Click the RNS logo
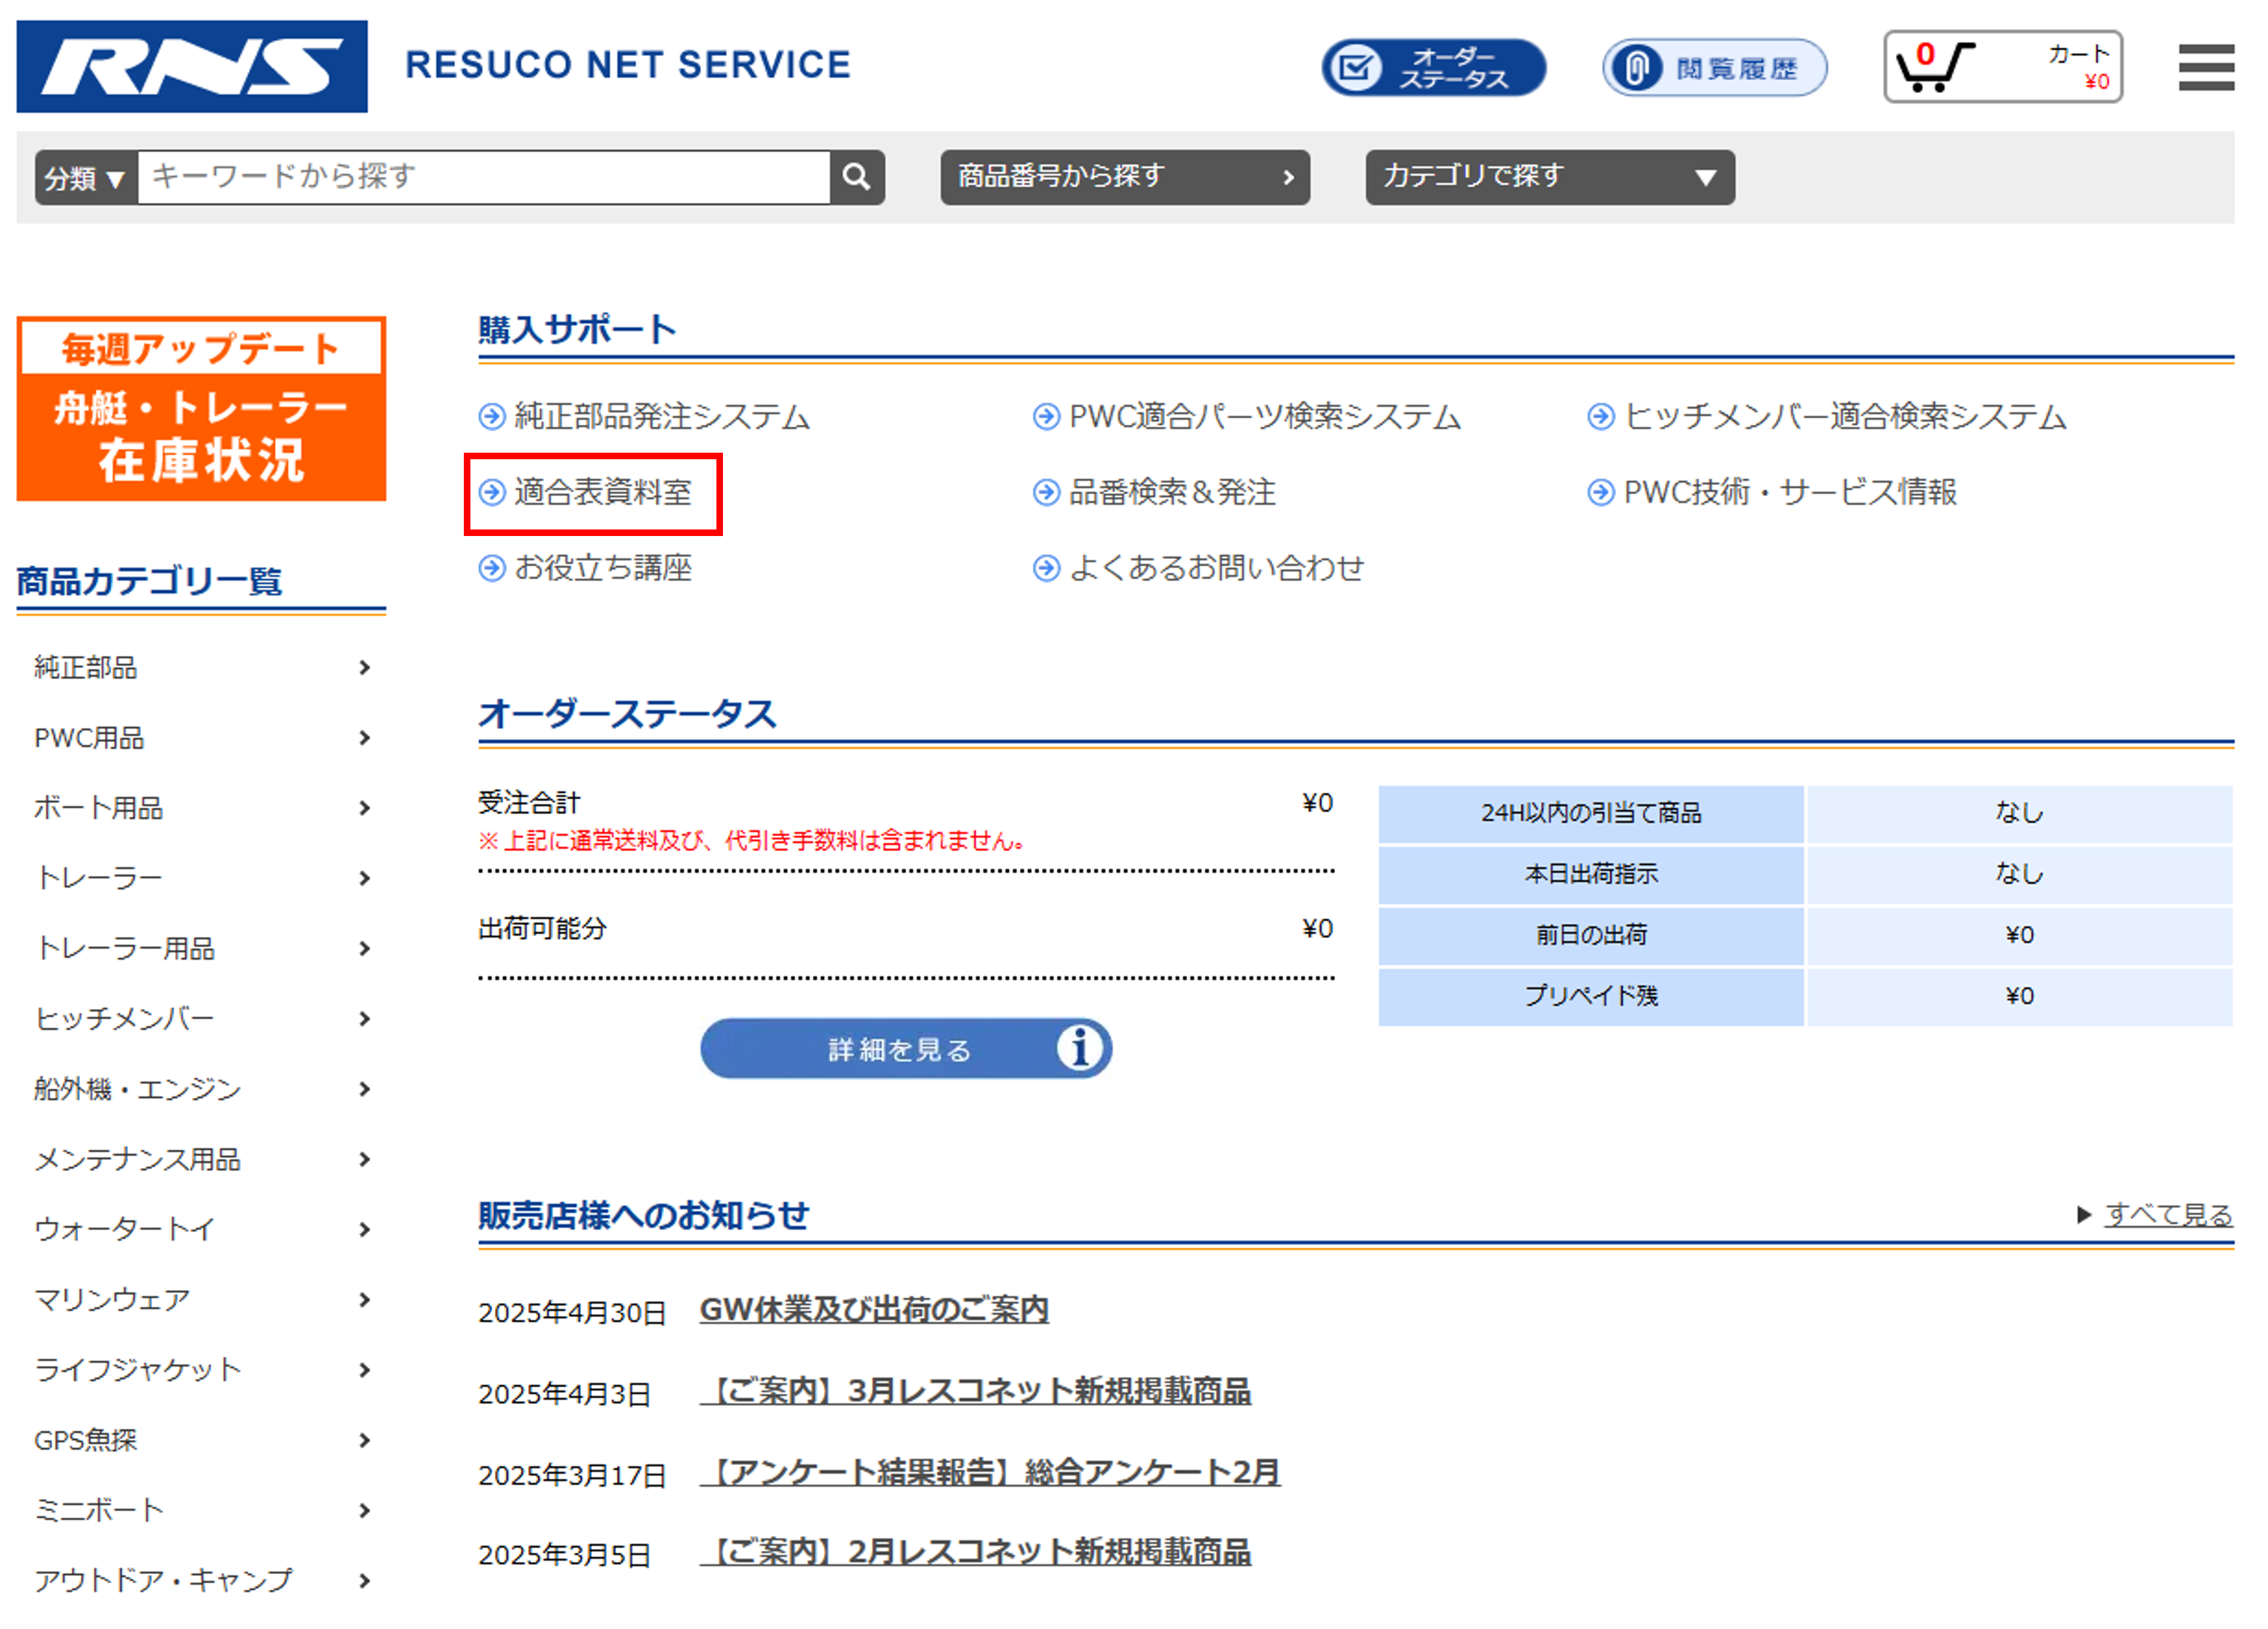The image size is (2268, 1629). tap(192, 66)
